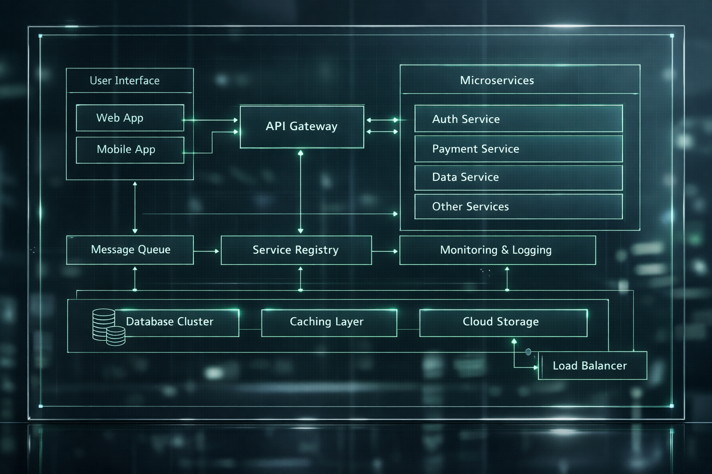This screenshot has width=712, height=474.
Task: Select the API Gateway box
Action: click(302, 127)
